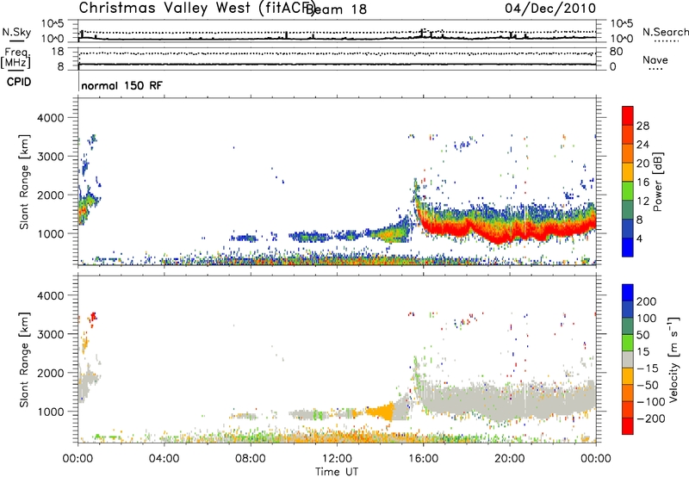Click the 'Slant Range [km]' label of velocity panel
This screenshot has width=689, height=477.
[x=24, y=360]
